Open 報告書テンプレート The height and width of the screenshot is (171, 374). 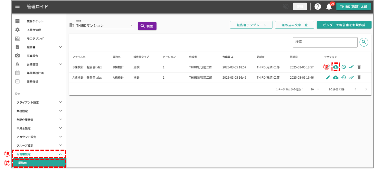251,25
